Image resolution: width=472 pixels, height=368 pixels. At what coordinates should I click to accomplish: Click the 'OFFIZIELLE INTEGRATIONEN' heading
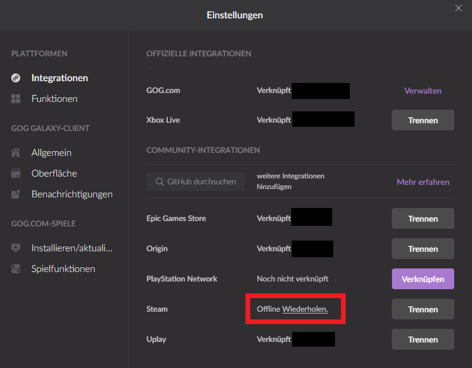click(x=199, y=53)
